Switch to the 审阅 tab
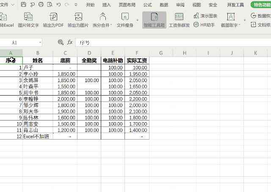This screenshot has height=192, width=271. click(180, 5)
